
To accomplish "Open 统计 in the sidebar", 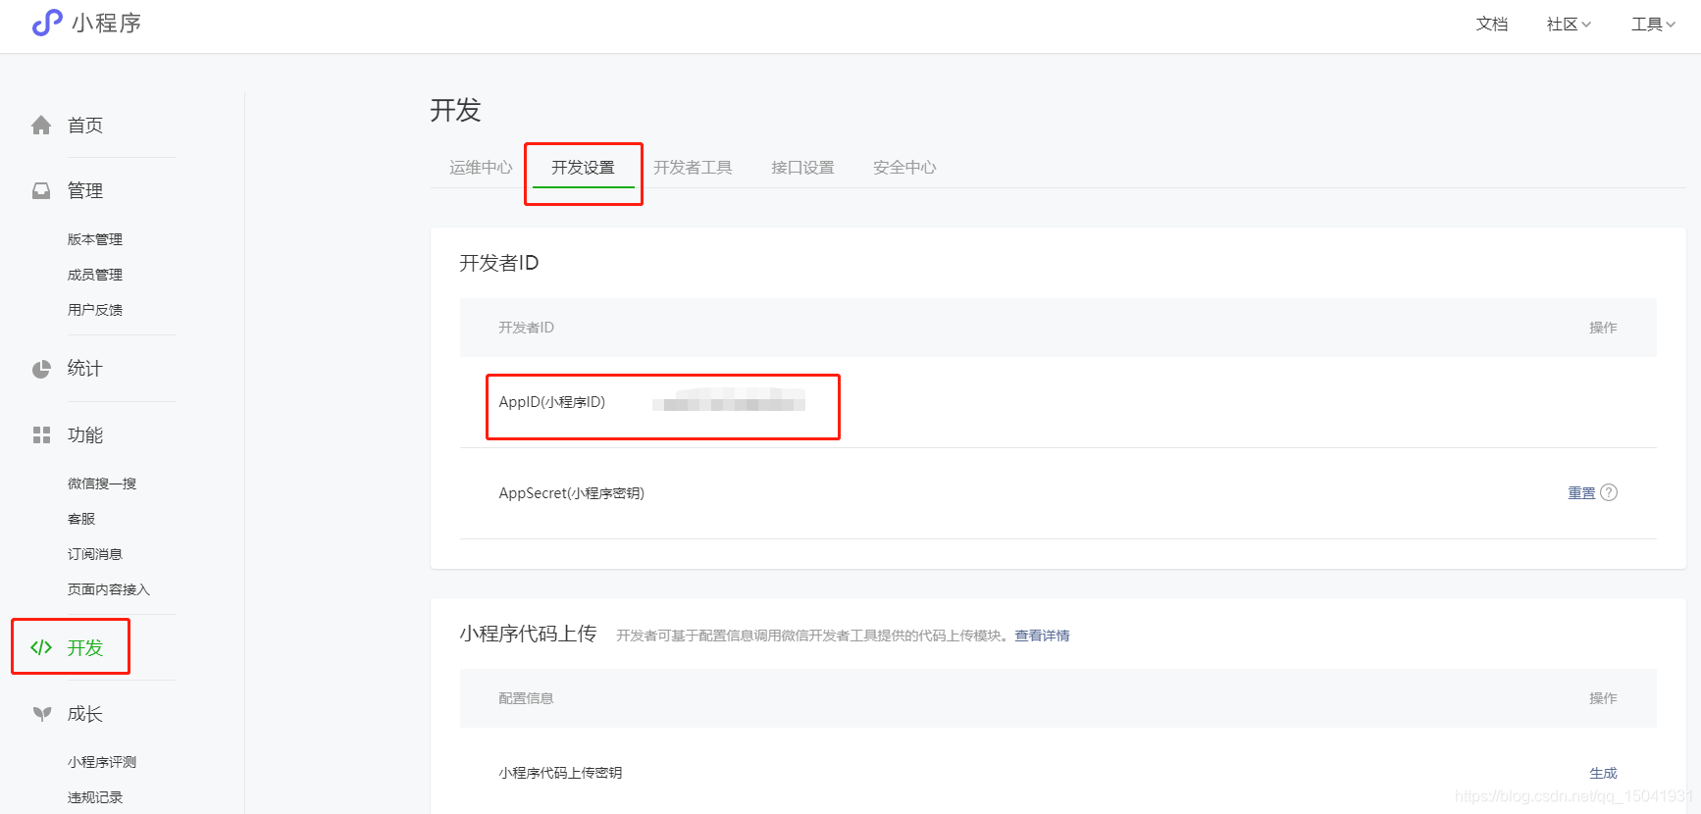I will coord(85,369).
